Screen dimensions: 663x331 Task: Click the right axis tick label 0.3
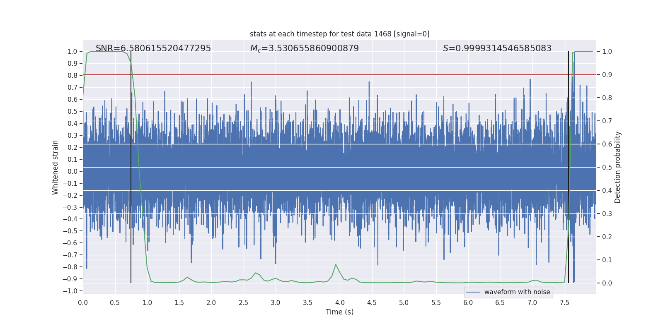607,214
